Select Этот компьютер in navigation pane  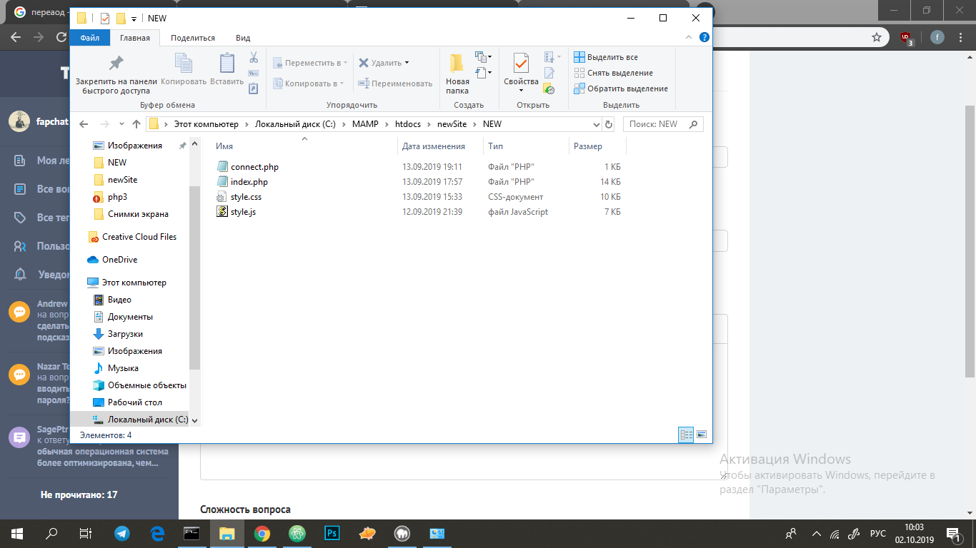coord(134,283)
